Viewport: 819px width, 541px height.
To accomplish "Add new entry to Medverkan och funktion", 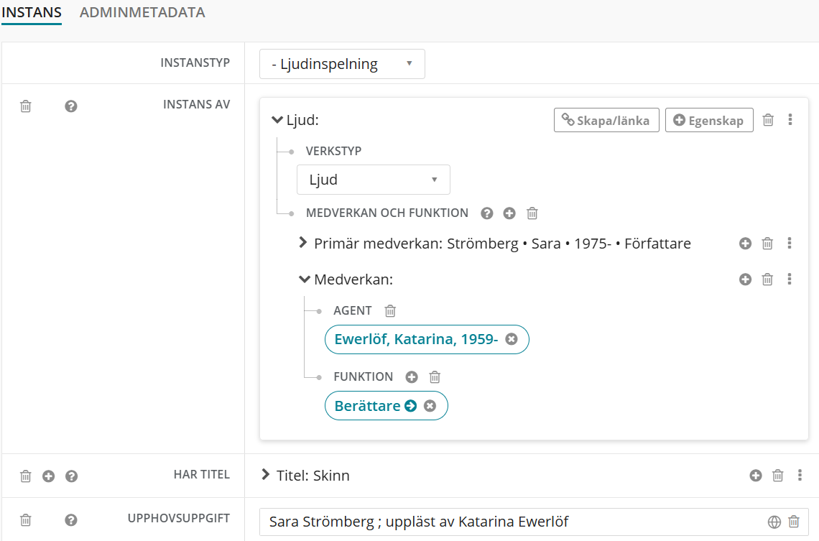I will pyautogui.click(x=509, y=213).
